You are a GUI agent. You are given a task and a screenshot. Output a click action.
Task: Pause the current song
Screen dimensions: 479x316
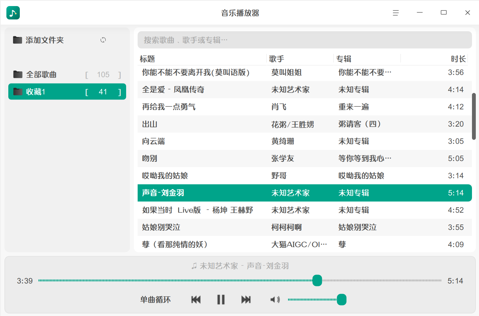(x=221, y=299)
